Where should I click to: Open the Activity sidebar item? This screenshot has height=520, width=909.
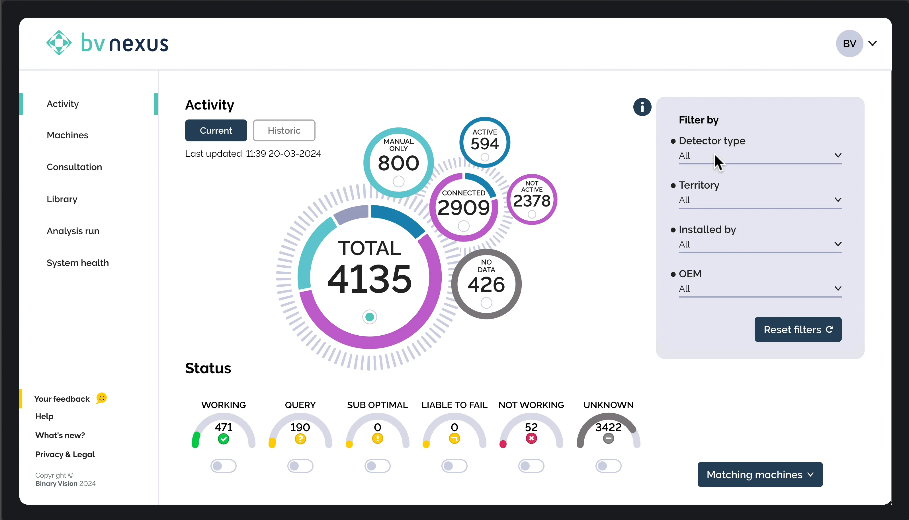pos(63,104)
